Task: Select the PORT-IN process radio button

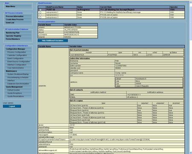Action: pyautogui.click(x=41, y=10)
